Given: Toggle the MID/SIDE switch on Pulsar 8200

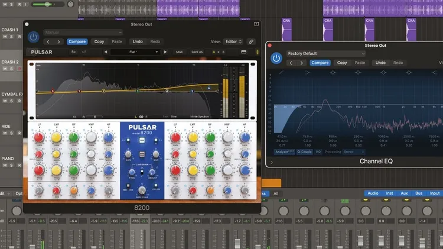Looking at the screenshot, I should [128, 186].
